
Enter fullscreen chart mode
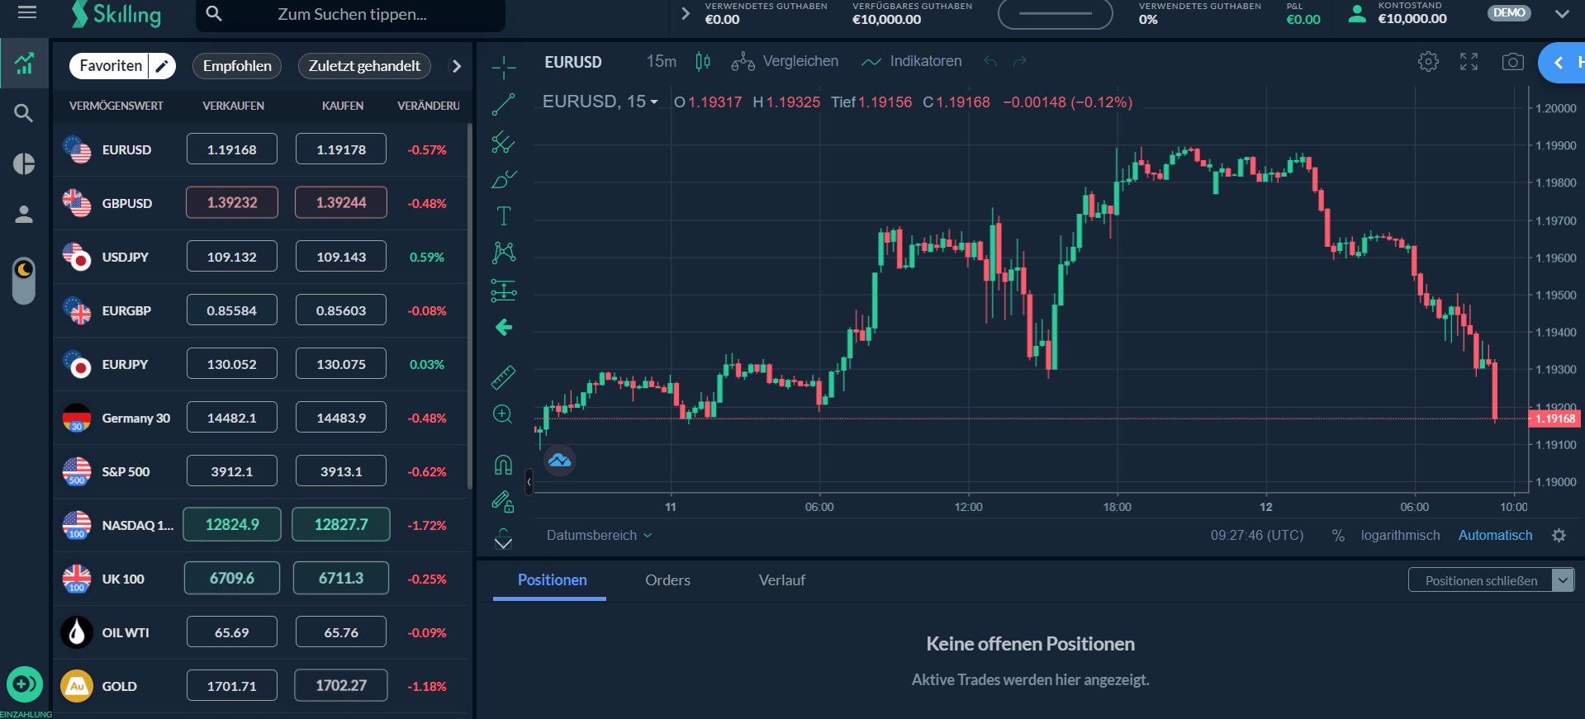coord(1469,62)
